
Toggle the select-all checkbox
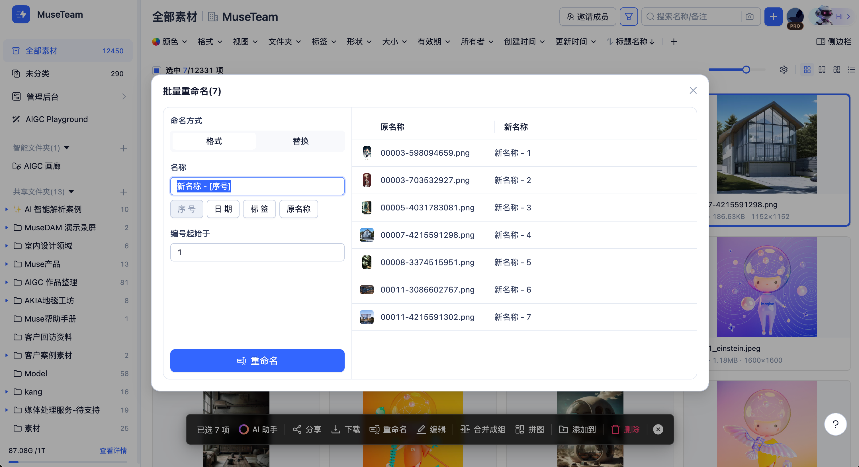156,70
